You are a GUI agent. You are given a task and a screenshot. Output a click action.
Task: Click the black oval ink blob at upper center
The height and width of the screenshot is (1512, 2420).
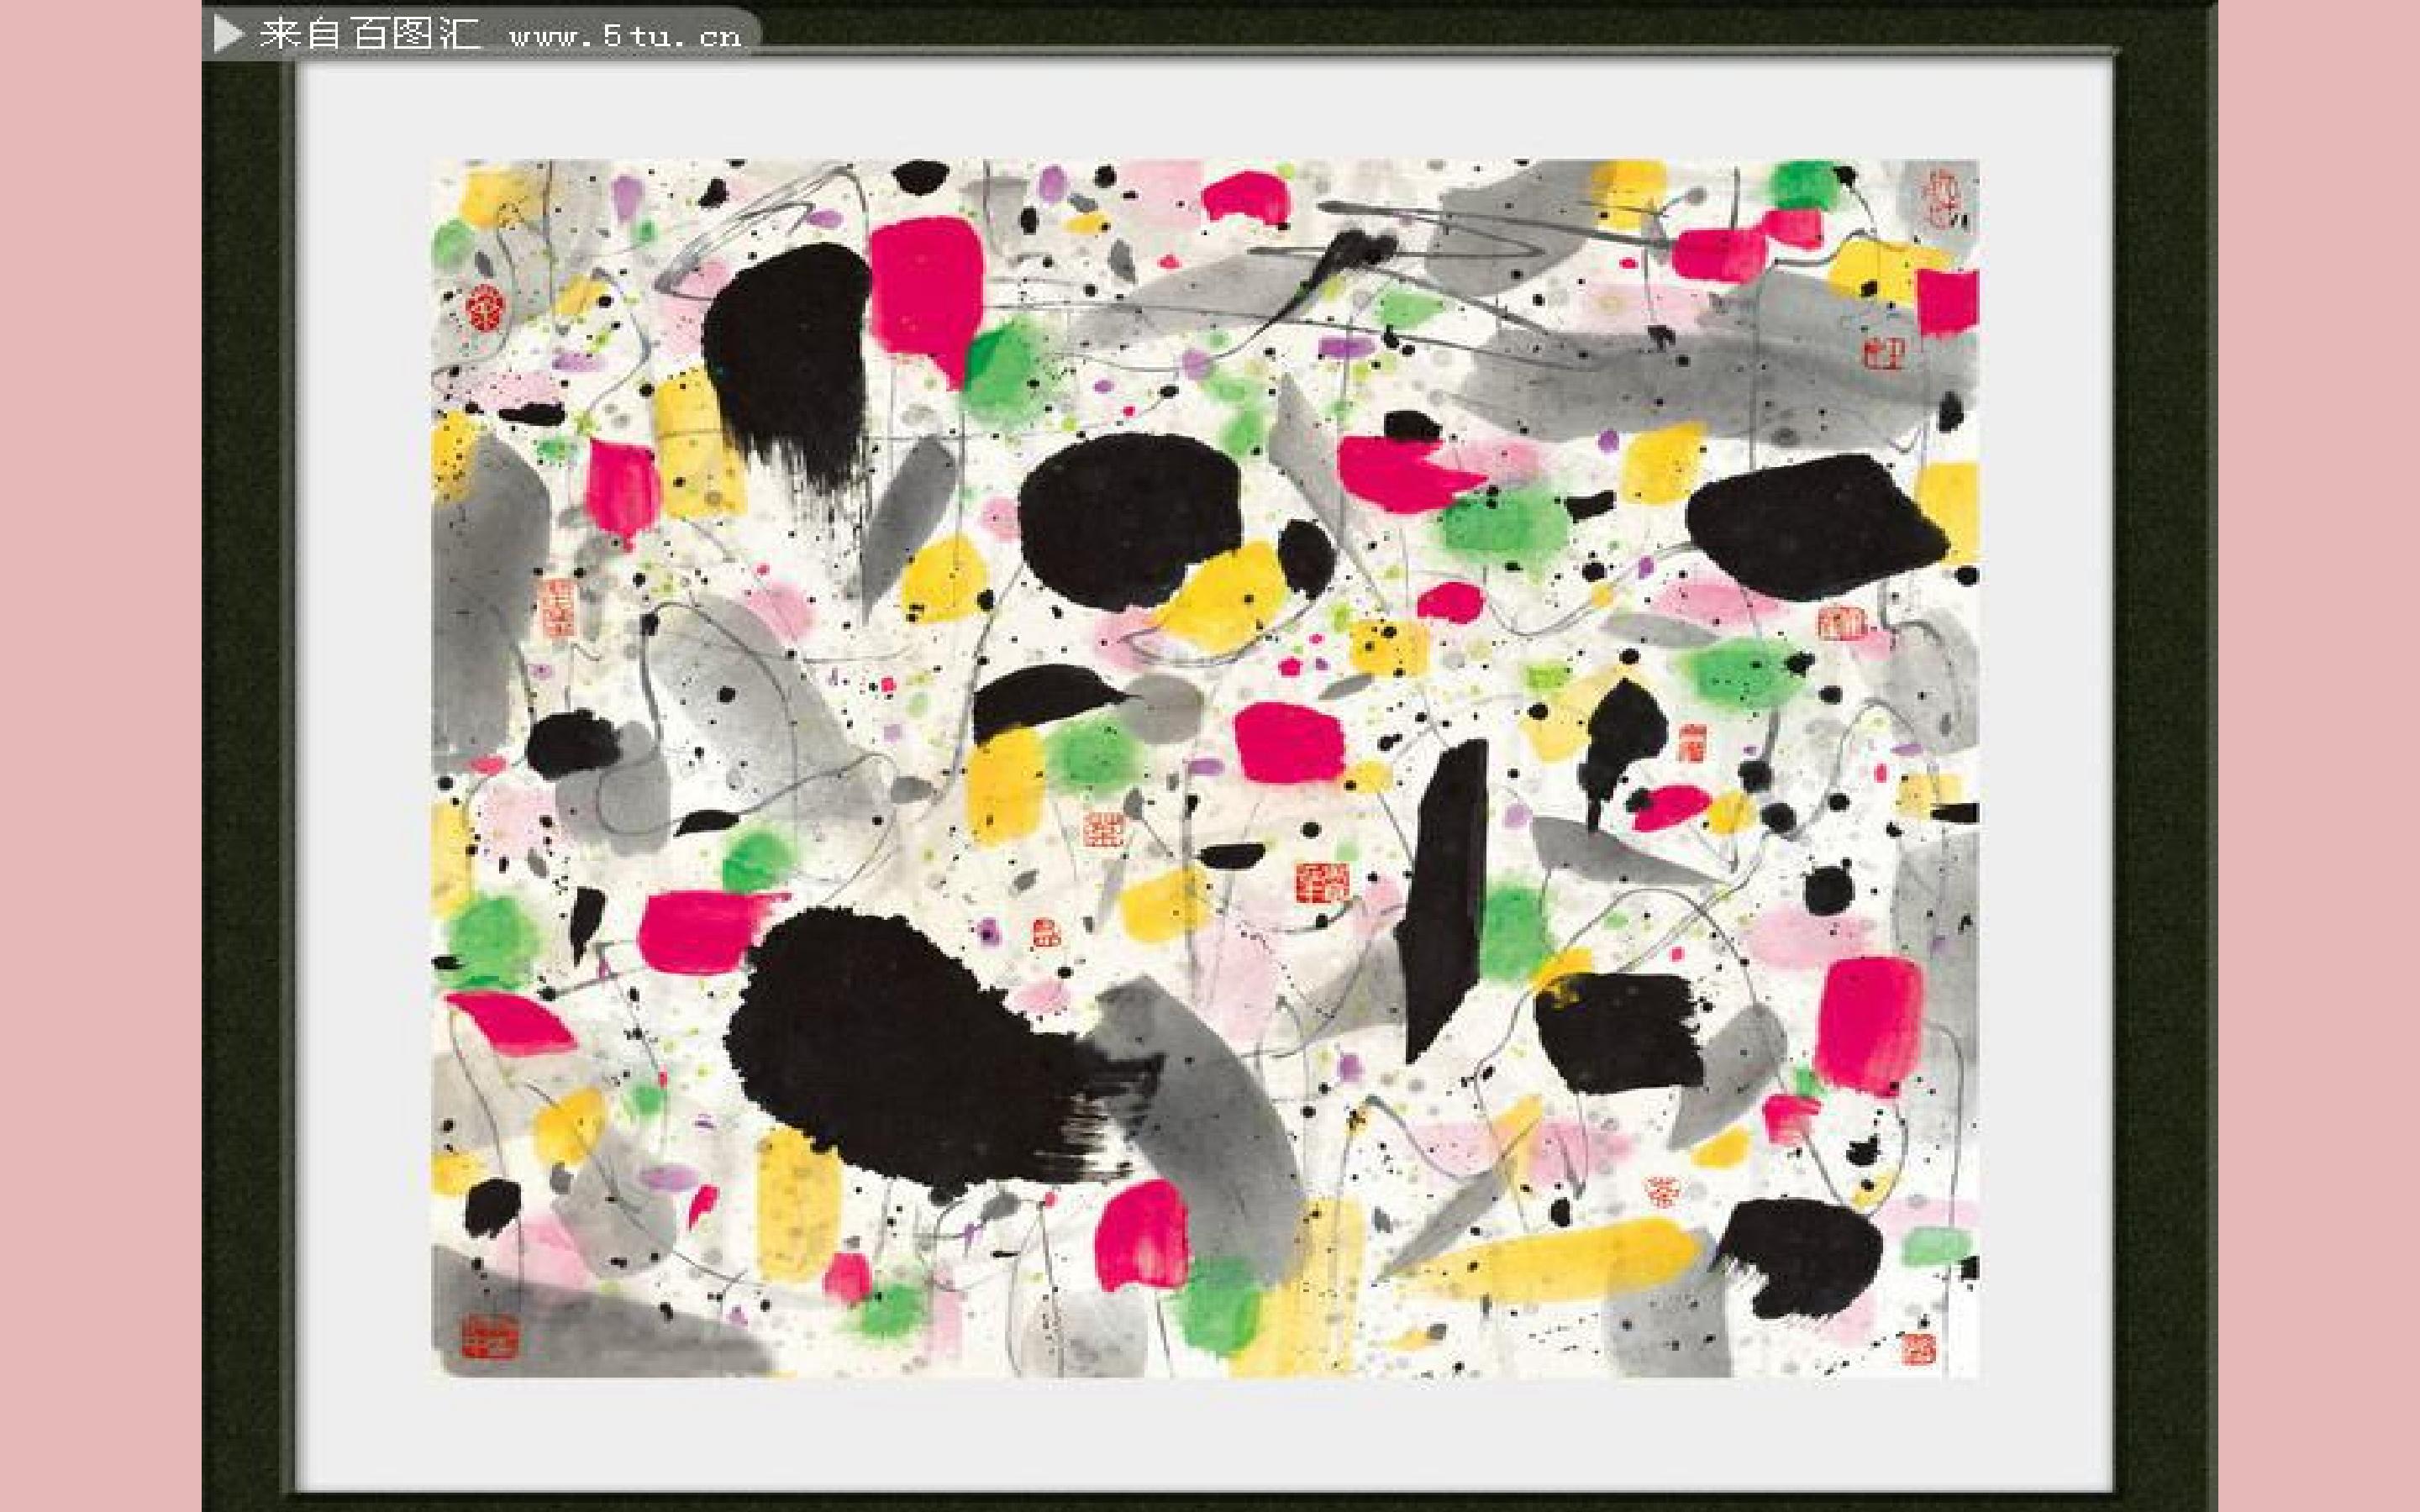tap(1130, 522)
